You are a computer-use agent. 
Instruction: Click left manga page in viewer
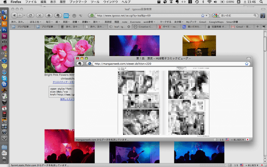click(x=139, y=102)
